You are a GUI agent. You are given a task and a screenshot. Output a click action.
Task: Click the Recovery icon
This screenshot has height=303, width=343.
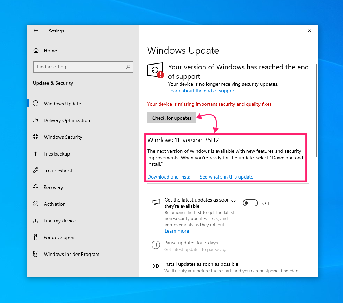pyautogui.click(x=36, y=187)
